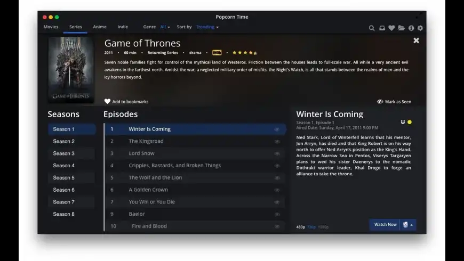Select episode Lord Snow
Viewport: 464px width, 261px height.
[195, 153]
